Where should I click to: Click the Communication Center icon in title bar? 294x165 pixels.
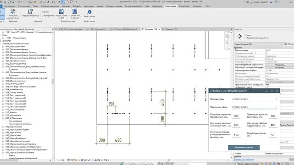click(x=248, y=2)
